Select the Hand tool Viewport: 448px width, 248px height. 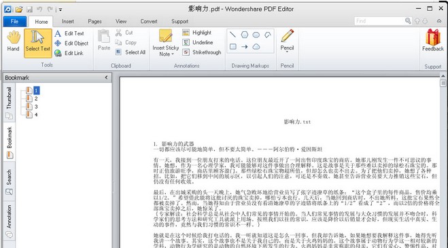(x=13, y=41)
